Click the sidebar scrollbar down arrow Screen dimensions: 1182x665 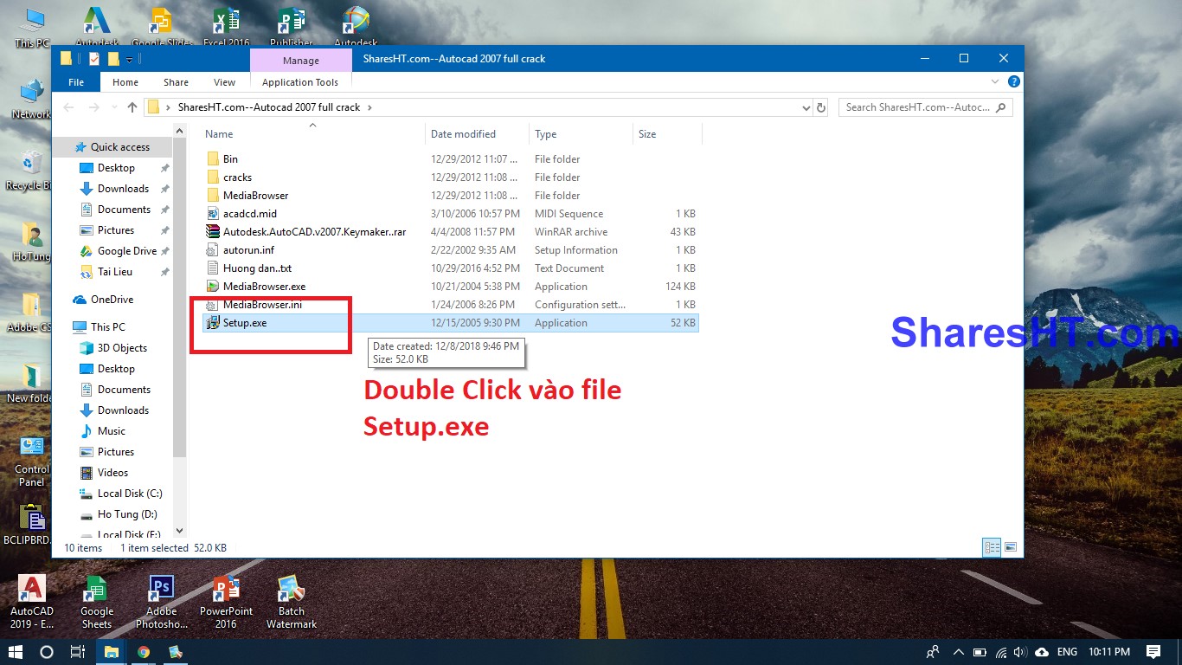(x=180, y=531)
